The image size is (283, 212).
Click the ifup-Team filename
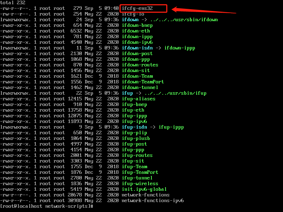(x=134, y=167)
